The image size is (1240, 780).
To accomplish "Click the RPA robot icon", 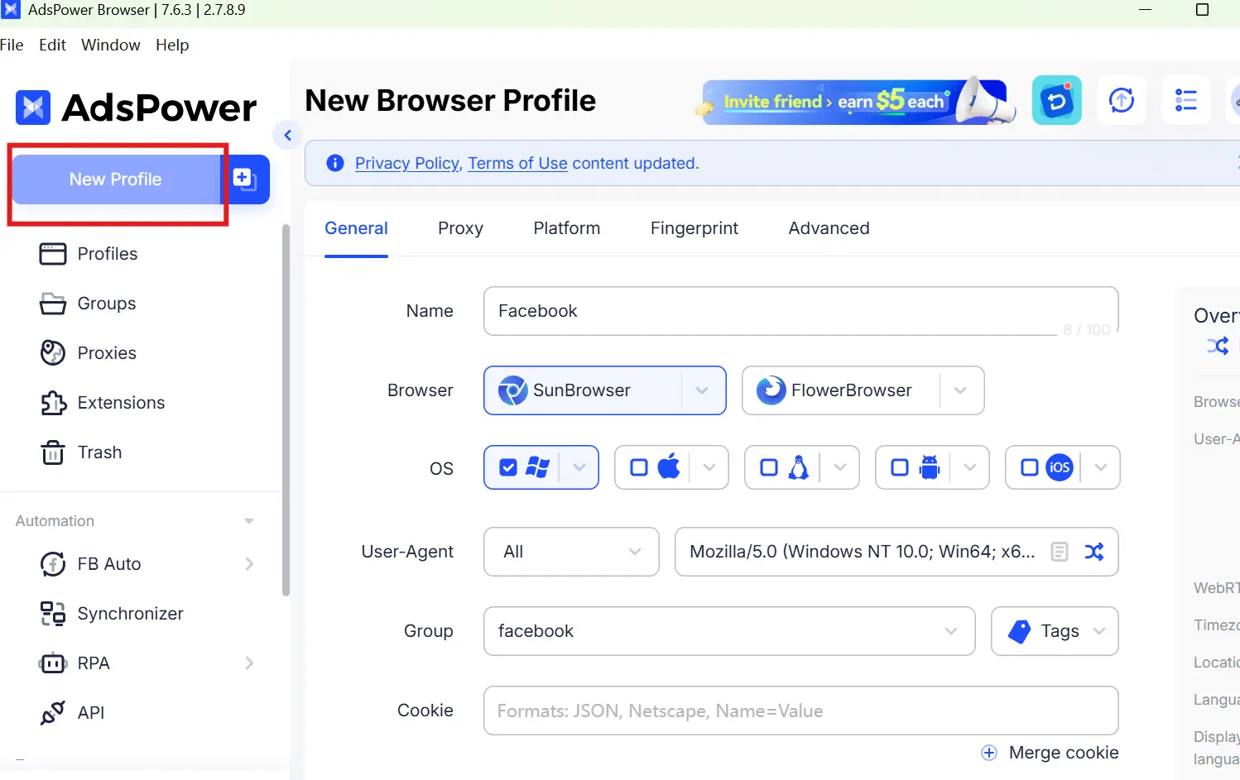I will (53, 663).
